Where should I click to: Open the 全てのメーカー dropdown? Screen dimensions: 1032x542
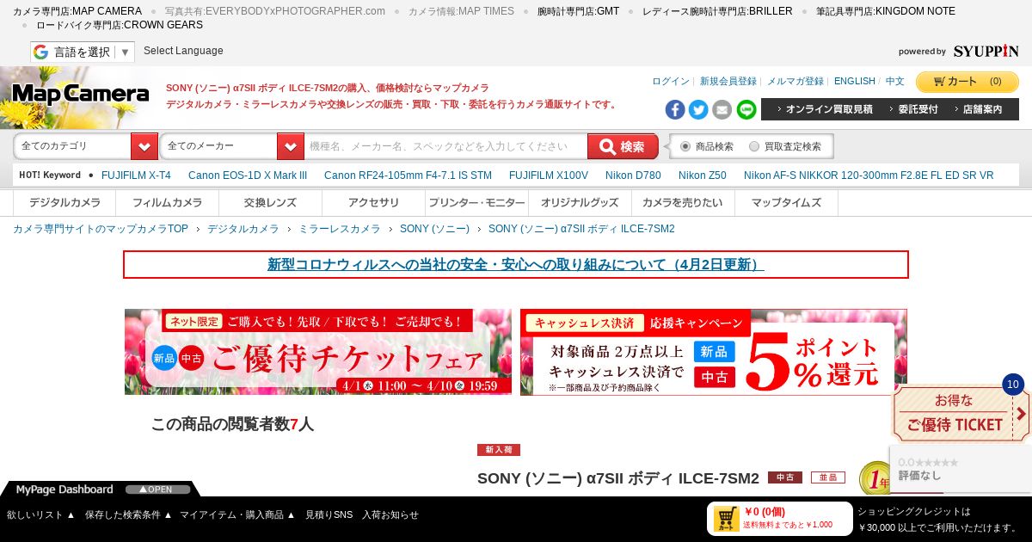tap(232, 146)
